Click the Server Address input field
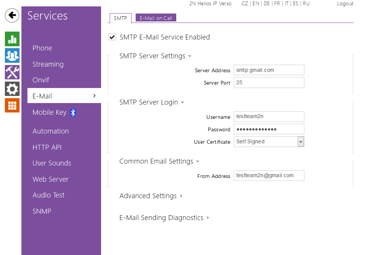 269,70
